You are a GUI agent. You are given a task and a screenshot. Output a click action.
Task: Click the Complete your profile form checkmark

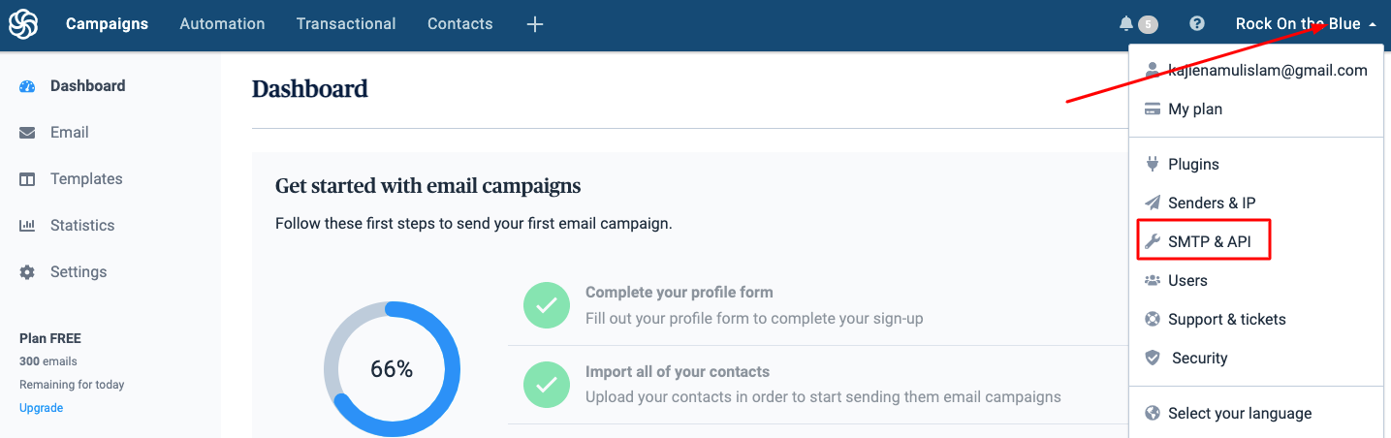click(547, 305)
